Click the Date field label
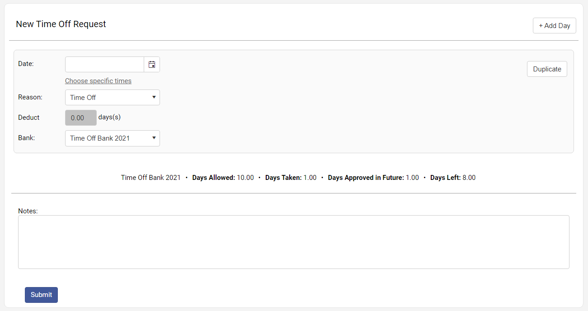 click(x=26, y=64)
